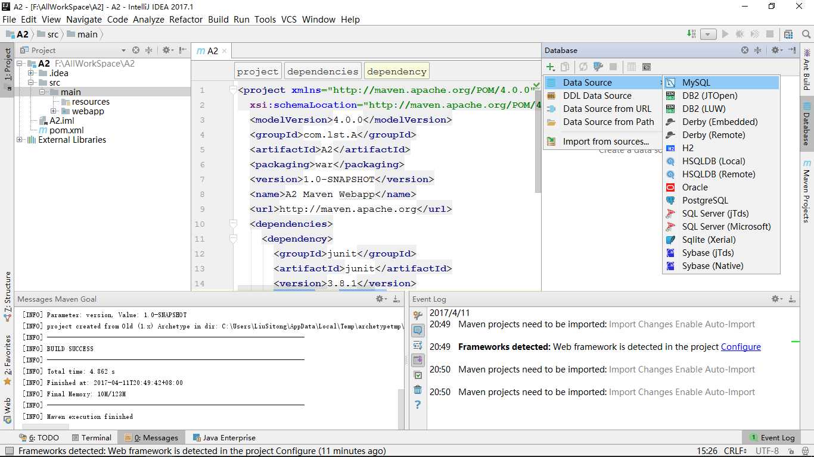Choose Import from sources... entry
This screenshot has width=814, height=457.
[603, 142]
